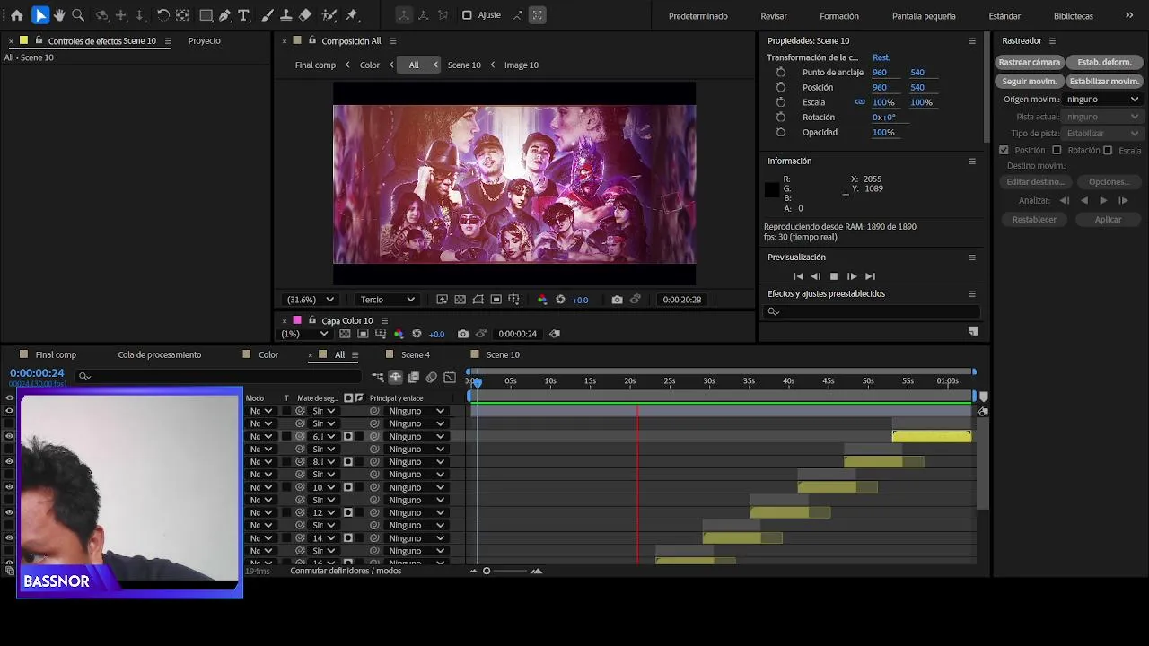Open magnification dropdown showing 31.6%

pos(310,300)
